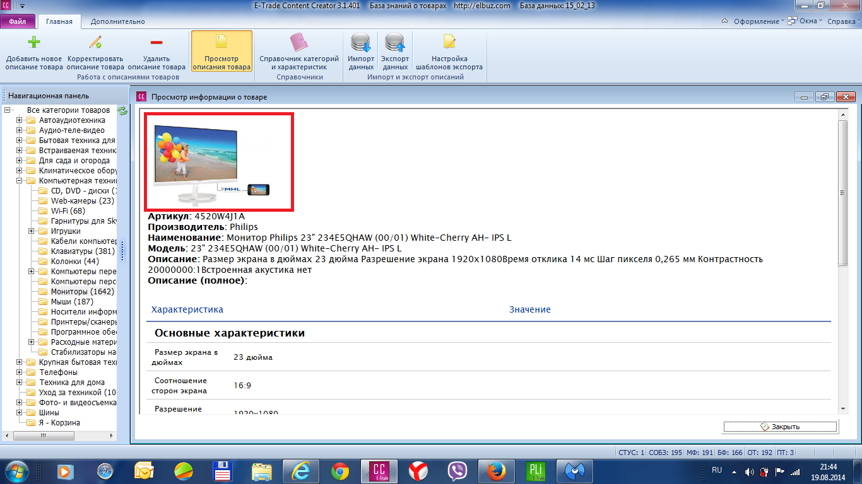Viewport: 862px width, 484px height.
Task: Select the Мыши (187) category
Action: click(x=72, y=302)
